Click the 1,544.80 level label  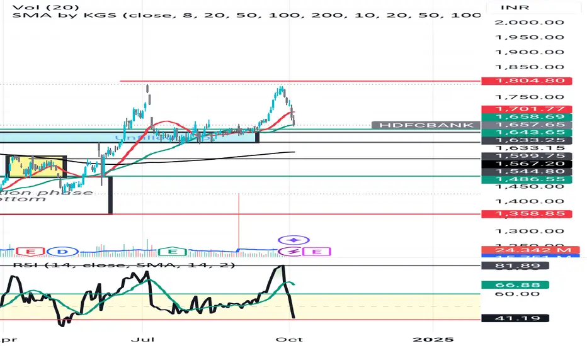click(x=527, y=172)
